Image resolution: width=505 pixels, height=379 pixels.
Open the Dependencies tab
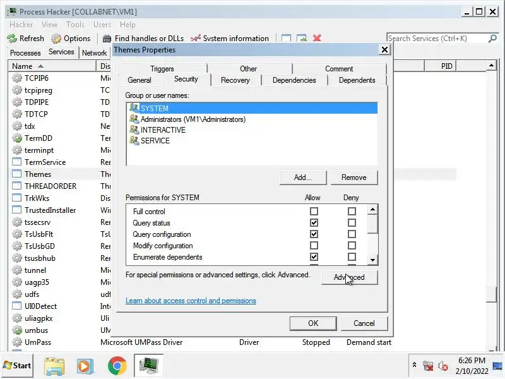[294, 80]
